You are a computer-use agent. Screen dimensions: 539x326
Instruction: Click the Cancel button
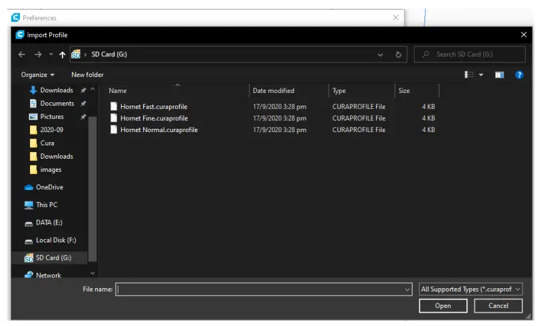click(x=498, y=306)
